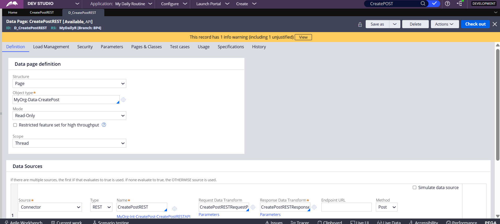Launch Tracer from footer toolbar
This screenshot has width=500, height=224.
(300, 222)
